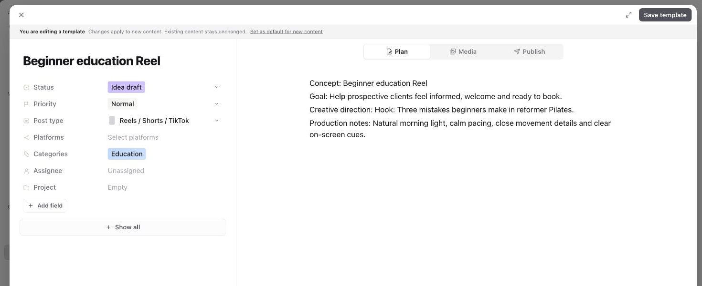The image size is (702, 286).
Task: Click the plus icon in Show all
Action: tap(108, 227)
